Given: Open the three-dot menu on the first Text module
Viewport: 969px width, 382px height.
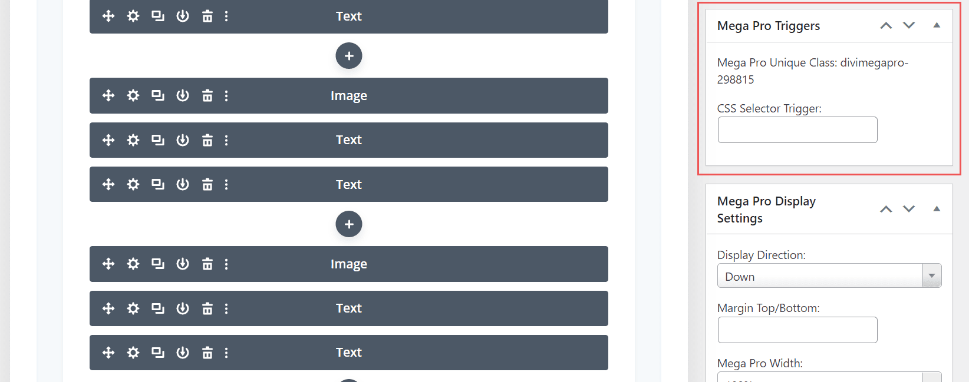Looking at the screenshot, I should [x=226, y=16].
